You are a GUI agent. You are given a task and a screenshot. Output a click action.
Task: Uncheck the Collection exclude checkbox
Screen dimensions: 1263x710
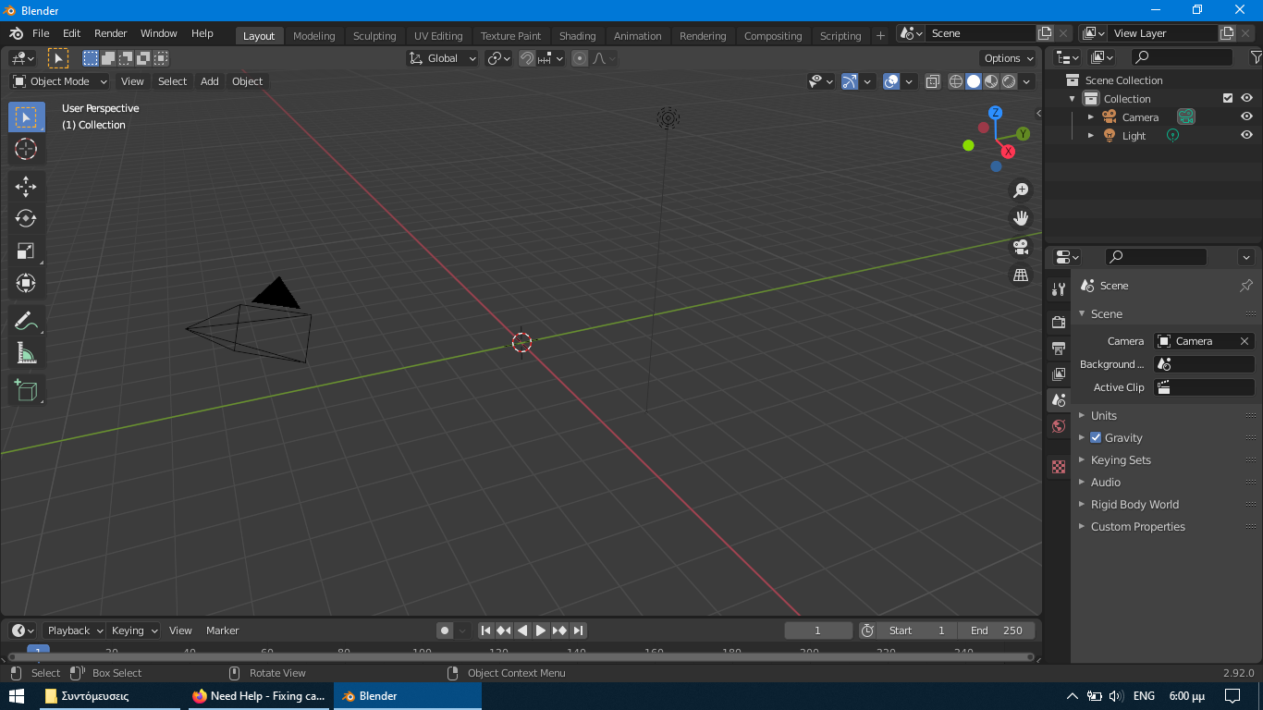[1228, 98]
